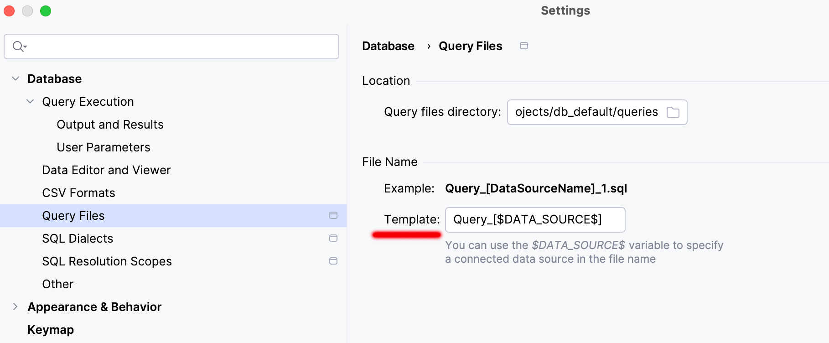Click the search magnifier icon in settings
The height and width of the screenshot is (343, 829).
click(19, 47)
